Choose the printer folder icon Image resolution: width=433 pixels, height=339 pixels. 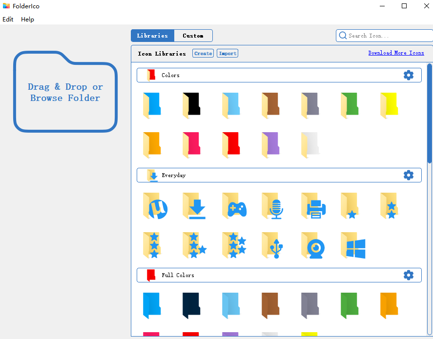pos(313,206)
